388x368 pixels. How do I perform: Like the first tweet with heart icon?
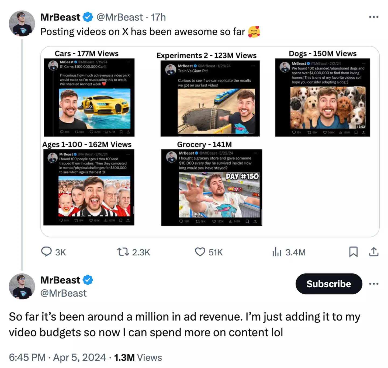(200, 252)
